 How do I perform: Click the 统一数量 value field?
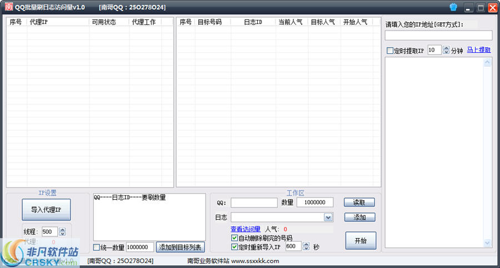[x=140, y=247]
